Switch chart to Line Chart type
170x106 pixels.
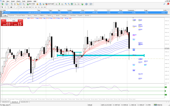pos(62,4)
